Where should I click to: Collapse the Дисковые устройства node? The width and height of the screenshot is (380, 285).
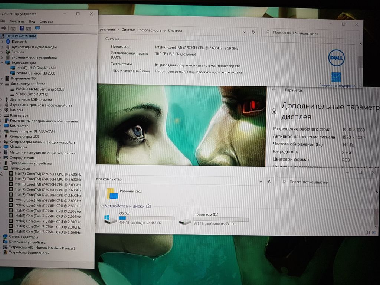pos(2,83)
